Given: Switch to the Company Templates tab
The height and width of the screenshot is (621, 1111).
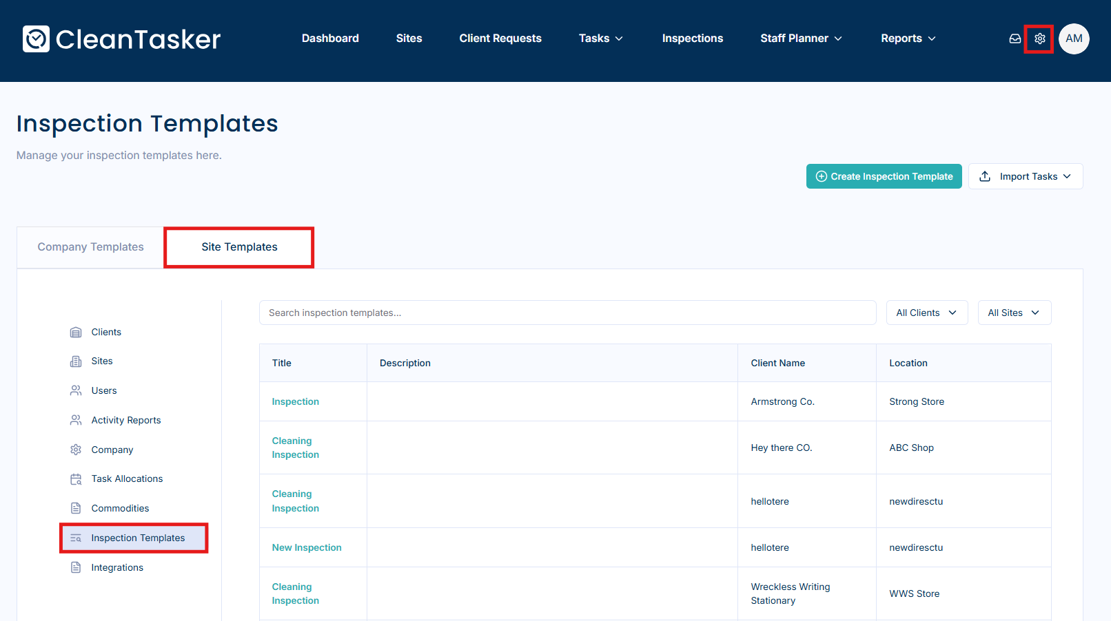Looking at the screenshot, I should point(90,247).
